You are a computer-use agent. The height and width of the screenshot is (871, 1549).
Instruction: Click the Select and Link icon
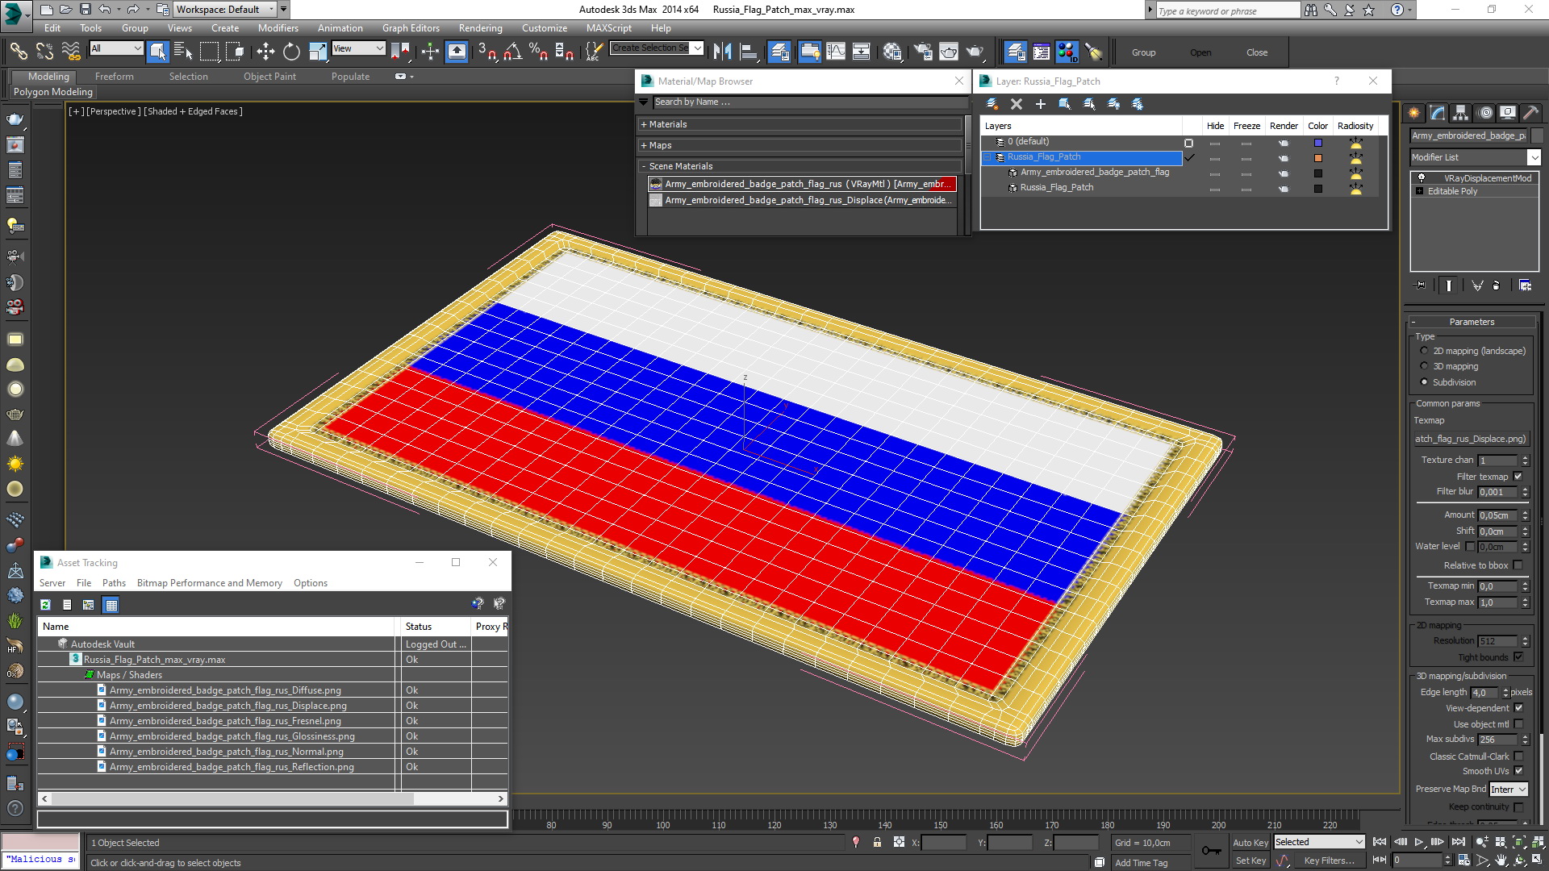(x=18, y=52)
